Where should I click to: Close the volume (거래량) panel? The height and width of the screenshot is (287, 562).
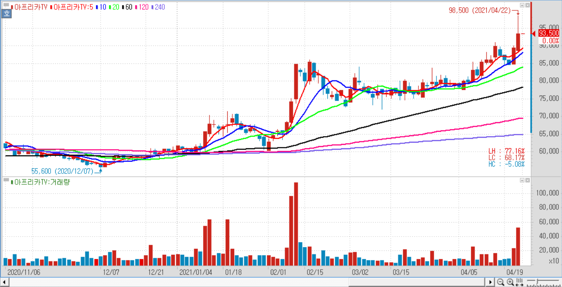(x=527, y=180)
